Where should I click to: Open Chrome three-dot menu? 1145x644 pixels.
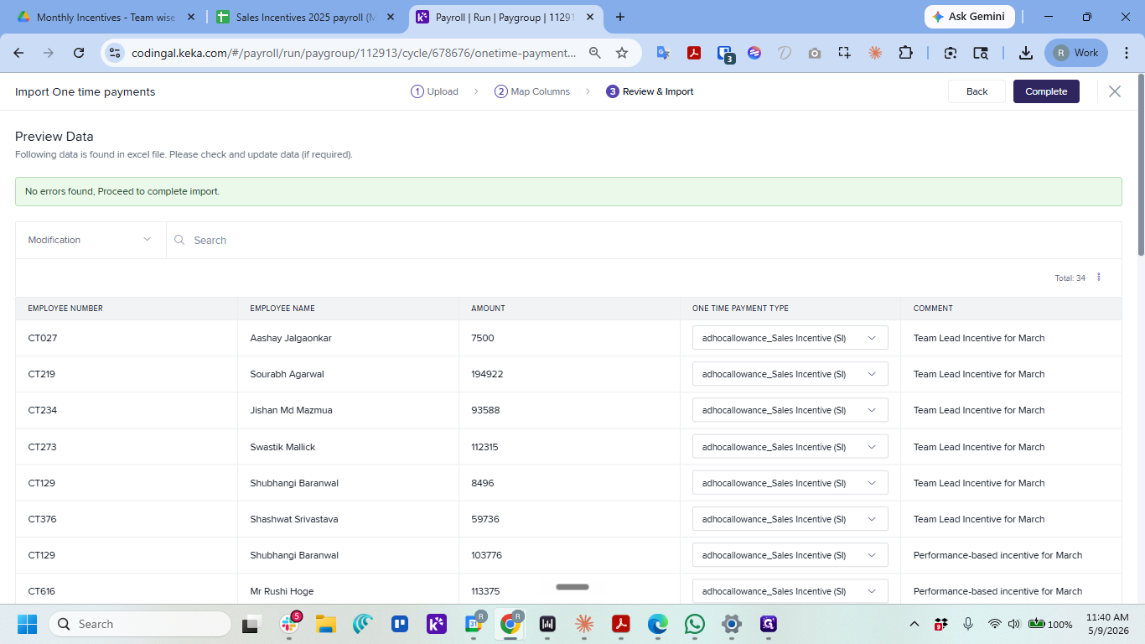pos(1128,53)
